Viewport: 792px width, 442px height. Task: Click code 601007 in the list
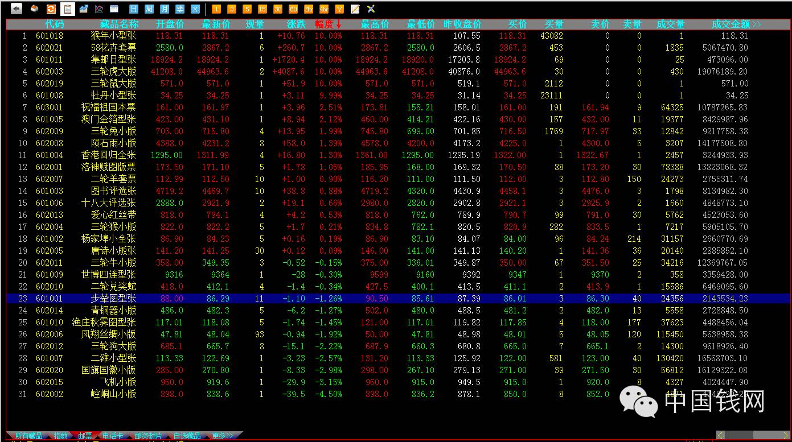(50, 358)
